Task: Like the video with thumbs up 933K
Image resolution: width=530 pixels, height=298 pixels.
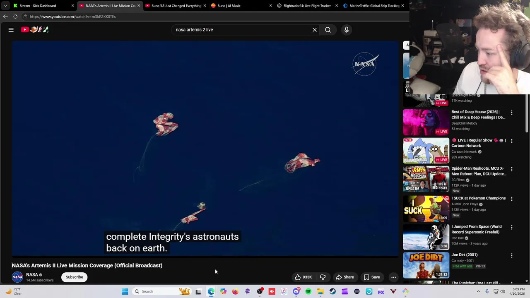Action: coord(303,277)
